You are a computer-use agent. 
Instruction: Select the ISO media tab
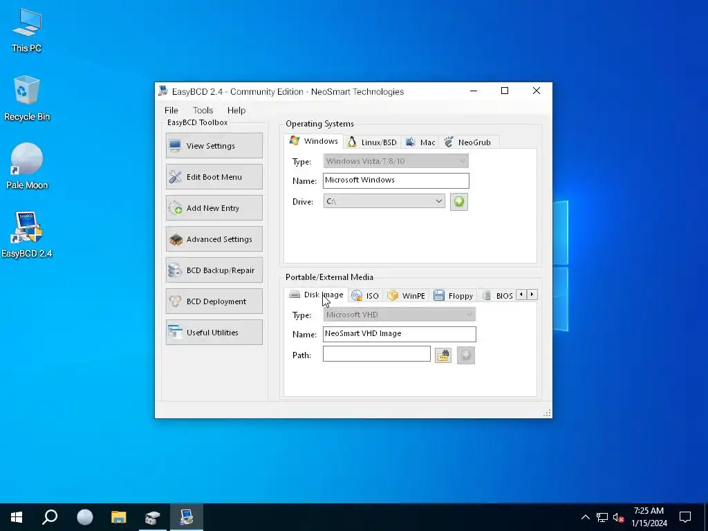(x=365, y=296)
